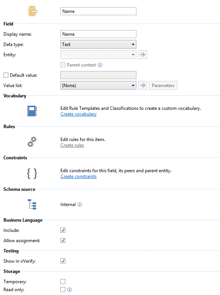Screen dimensions: 220x295
Task: Click the rules gears icon
Action: (32, 142)
